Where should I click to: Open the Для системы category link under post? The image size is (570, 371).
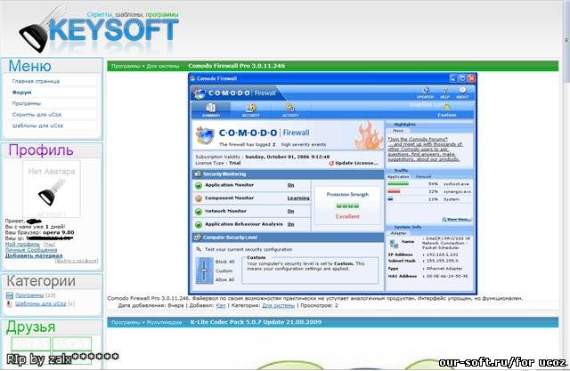pos(278,306)
